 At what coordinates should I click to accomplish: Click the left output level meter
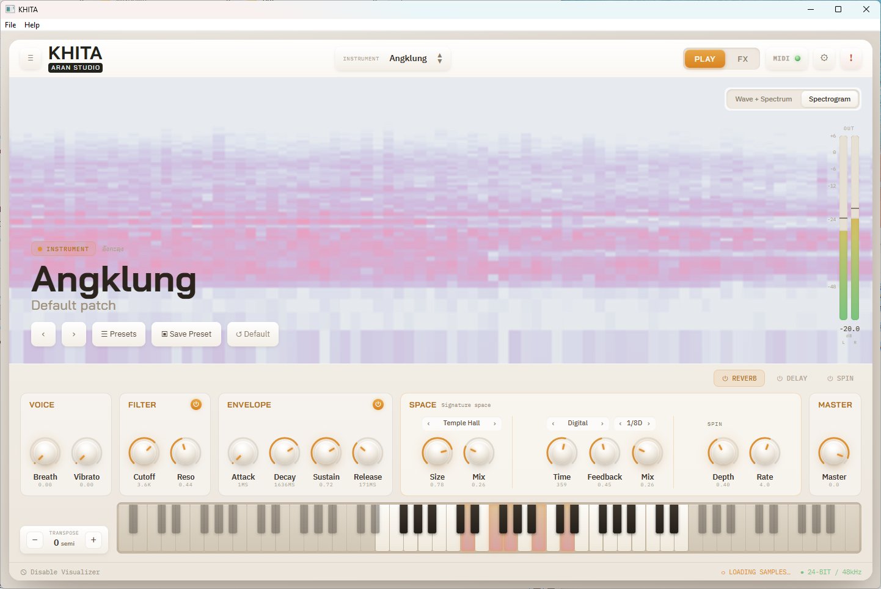(x=843, y=227)
